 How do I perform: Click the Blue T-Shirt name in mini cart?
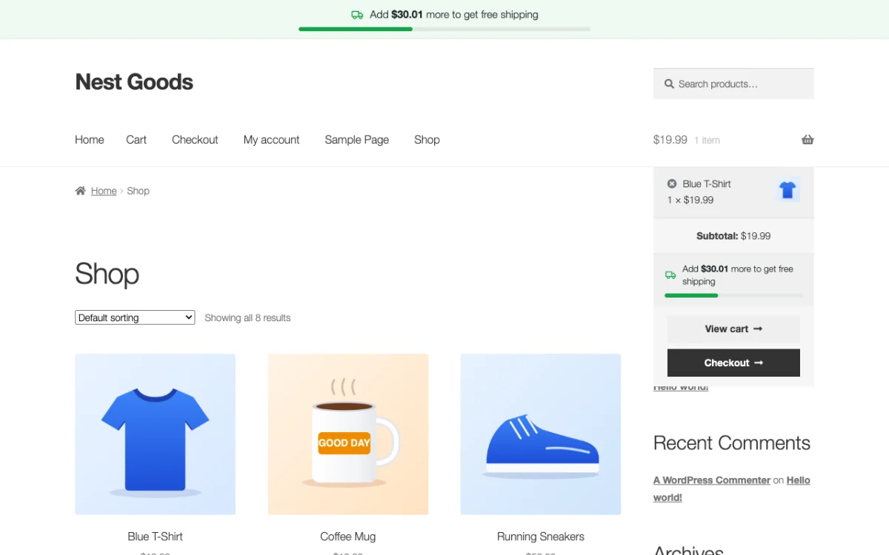click(x=707, y=184)
